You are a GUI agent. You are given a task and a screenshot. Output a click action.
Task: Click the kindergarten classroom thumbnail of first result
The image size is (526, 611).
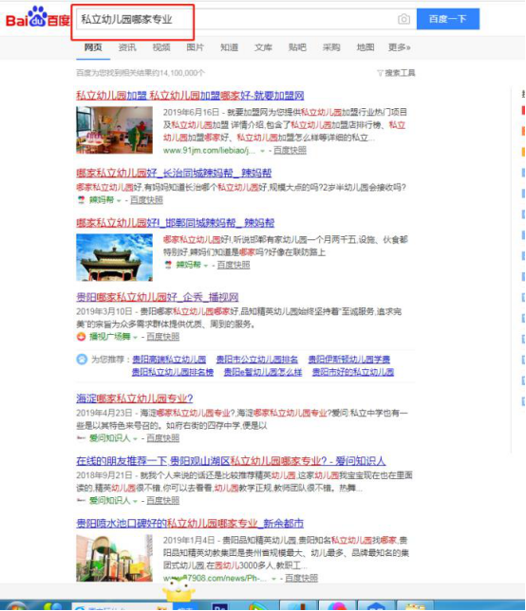click(x=114, y=130)
